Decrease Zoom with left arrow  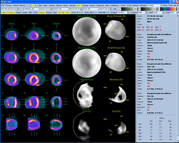pyautogui.click(x=80, y=13)
